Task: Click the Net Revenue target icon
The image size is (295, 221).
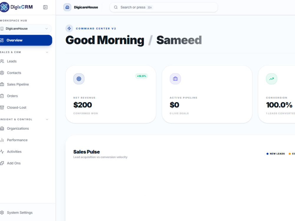Action: tap(79, 79)
